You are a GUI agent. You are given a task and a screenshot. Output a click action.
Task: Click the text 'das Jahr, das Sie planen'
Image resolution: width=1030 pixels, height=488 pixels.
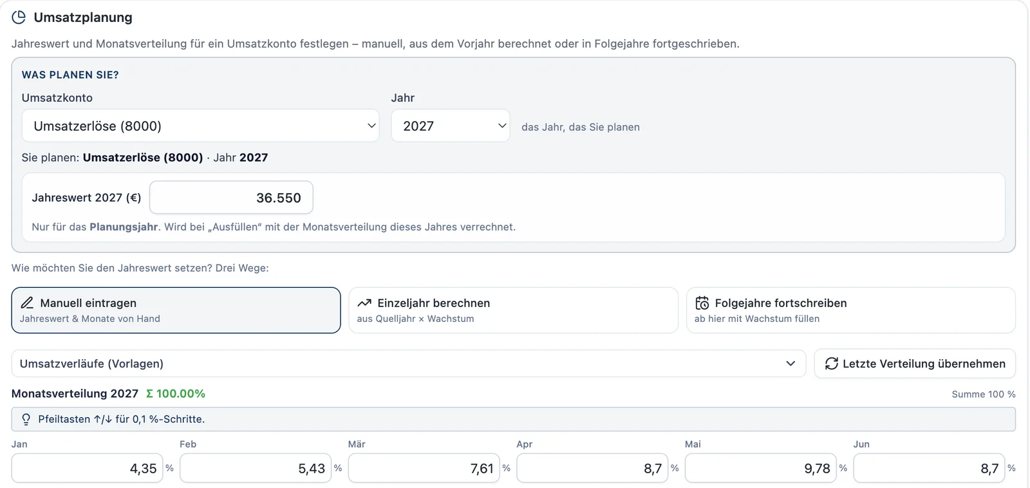coord(581,127)
